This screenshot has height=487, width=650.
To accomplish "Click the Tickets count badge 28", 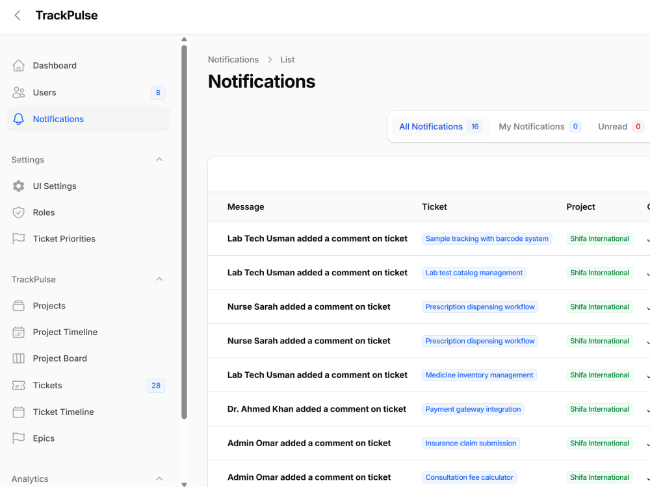I will click(156, 386).
